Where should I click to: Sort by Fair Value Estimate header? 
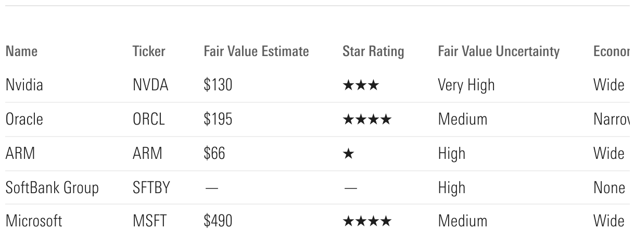256,51
